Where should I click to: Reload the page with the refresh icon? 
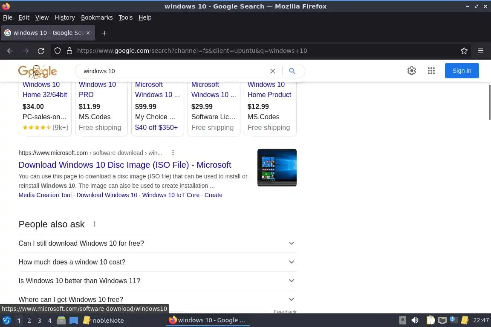coord(41,51)
